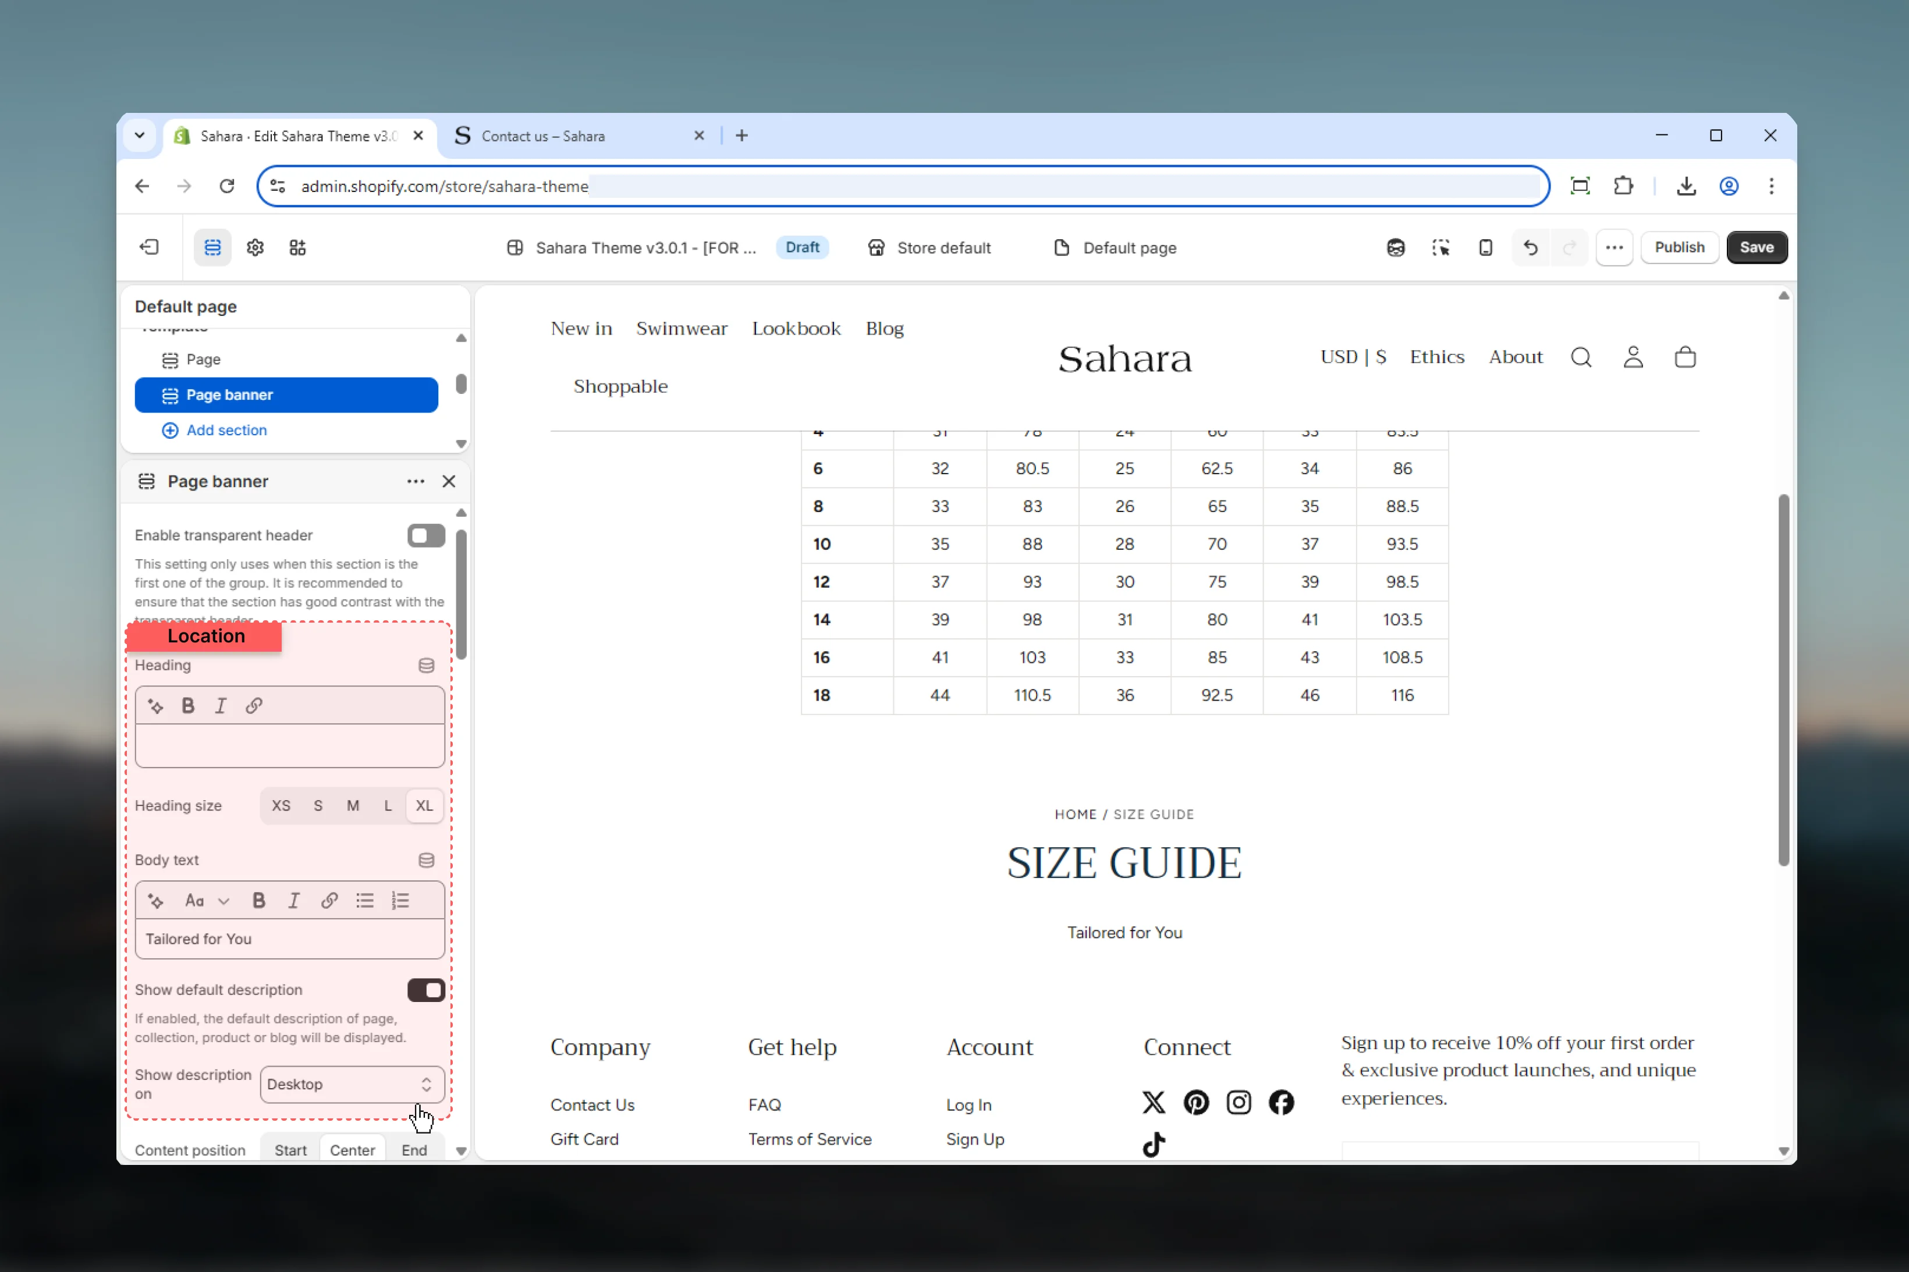This screenshot has height=1272, width=1909.
Task: Select Page banner section in sidebar
Action: 286,395
